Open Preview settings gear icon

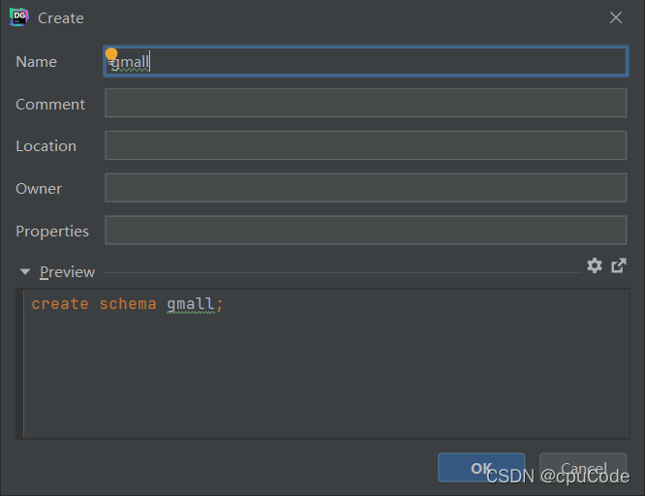click(595, 265)
